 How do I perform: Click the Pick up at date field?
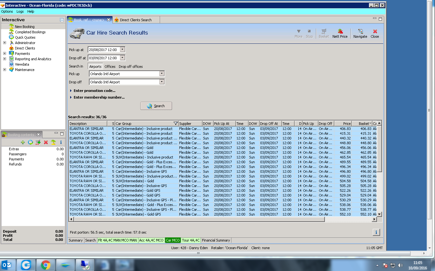click(x=104, y=50)
